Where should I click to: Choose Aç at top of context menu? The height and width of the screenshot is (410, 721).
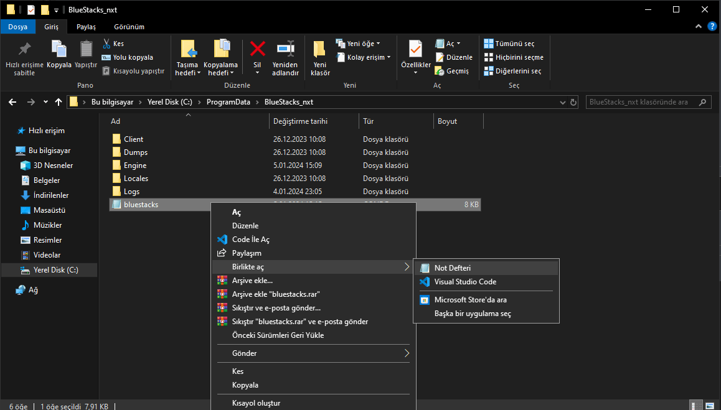click(314, 212)
